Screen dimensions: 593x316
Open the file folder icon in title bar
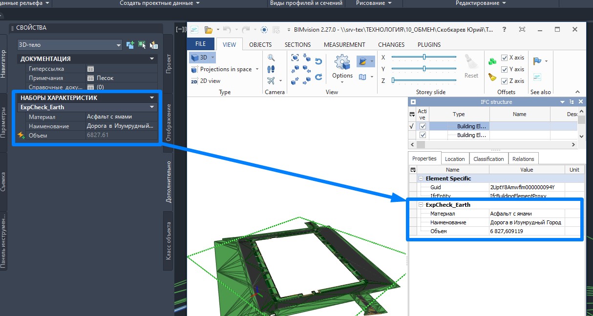209,30
